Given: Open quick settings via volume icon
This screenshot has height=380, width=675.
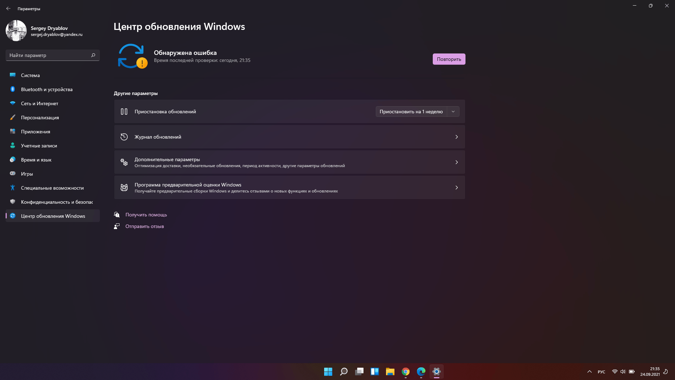Looking at the screenshot, I should pyautogui.click(x=623, y=372).
